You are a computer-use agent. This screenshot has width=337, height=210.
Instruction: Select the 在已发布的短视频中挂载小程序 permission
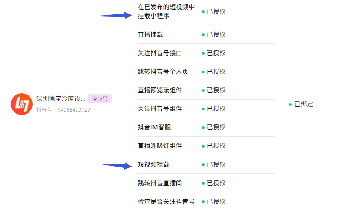[x=166, y=11]
